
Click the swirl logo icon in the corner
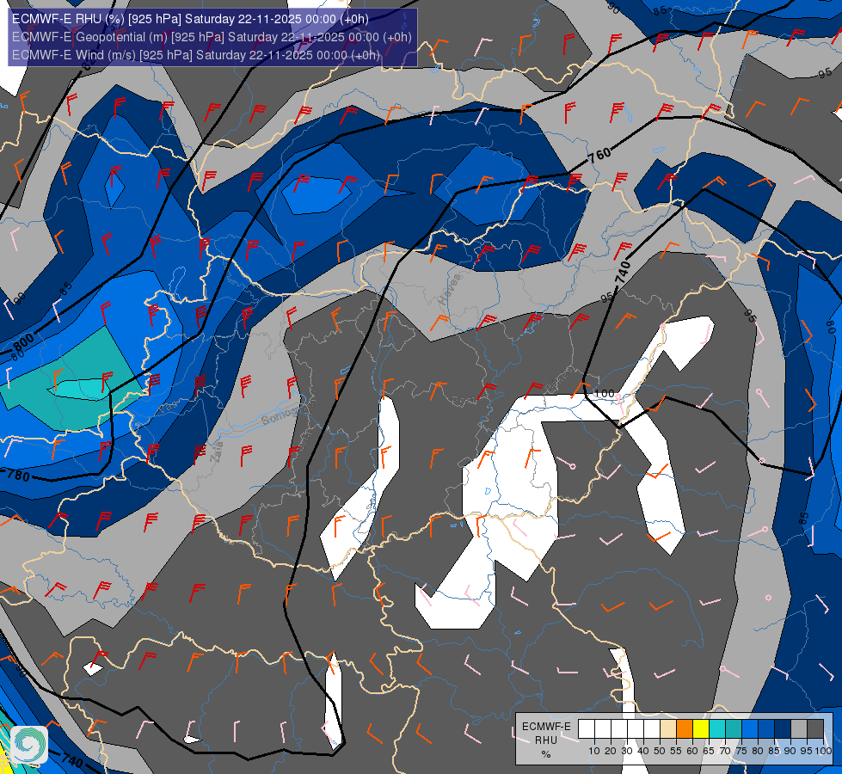(x=29, y=745)
